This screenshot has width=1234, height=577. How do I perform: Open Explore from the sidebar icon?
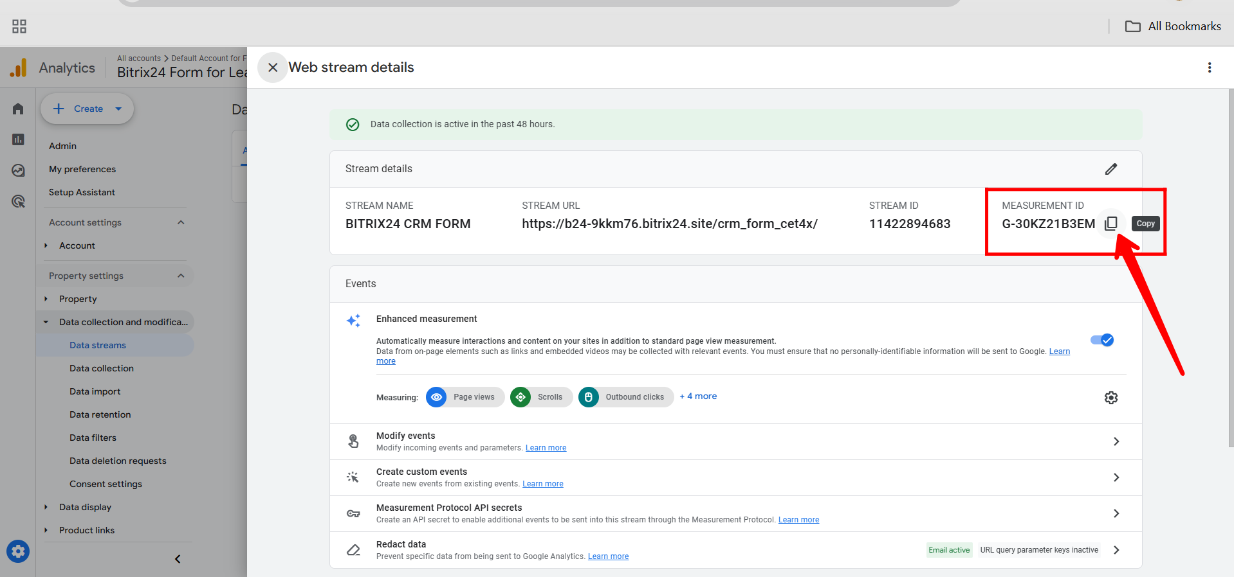(x=18, y=170)
